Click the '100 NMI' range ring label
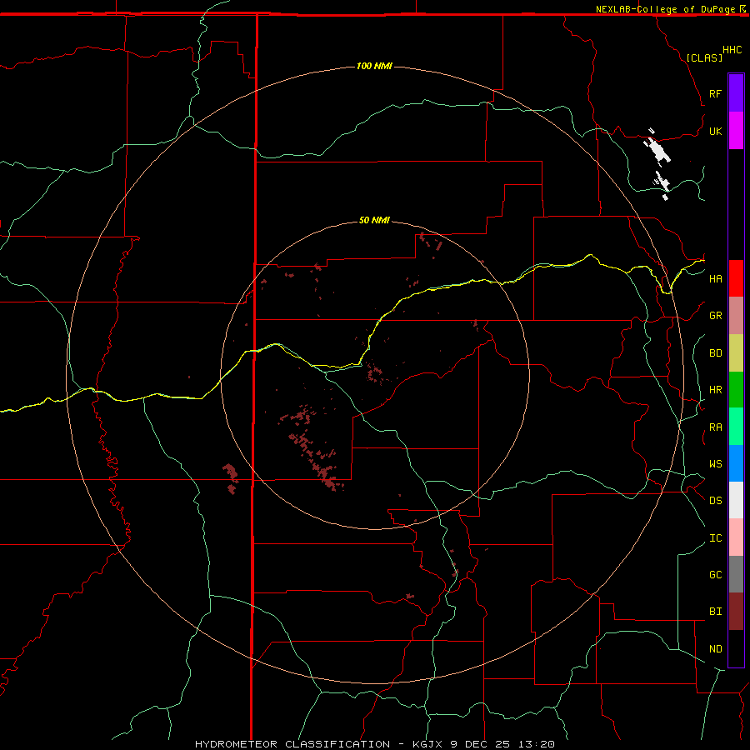The width and height of the screenshot is (750, 750). tap(374, 66)
